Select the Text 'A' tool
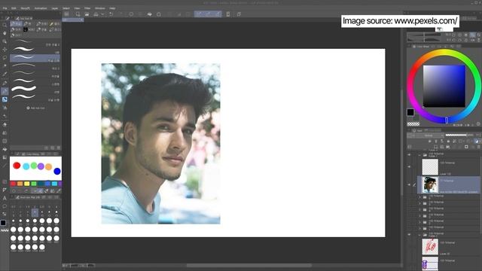Viewport: 482px width, 271px height. pyautogui.click(x=5, y=198)
